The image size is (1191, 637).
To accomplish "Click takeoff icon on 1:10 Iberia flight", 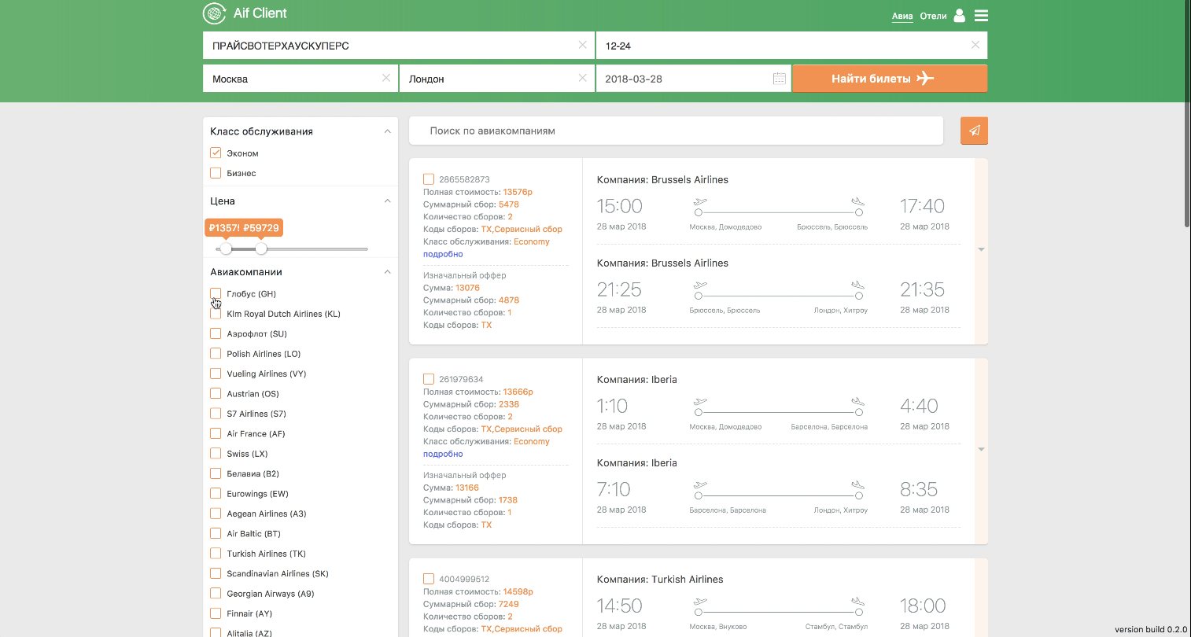I will click(x=700, y=402).
